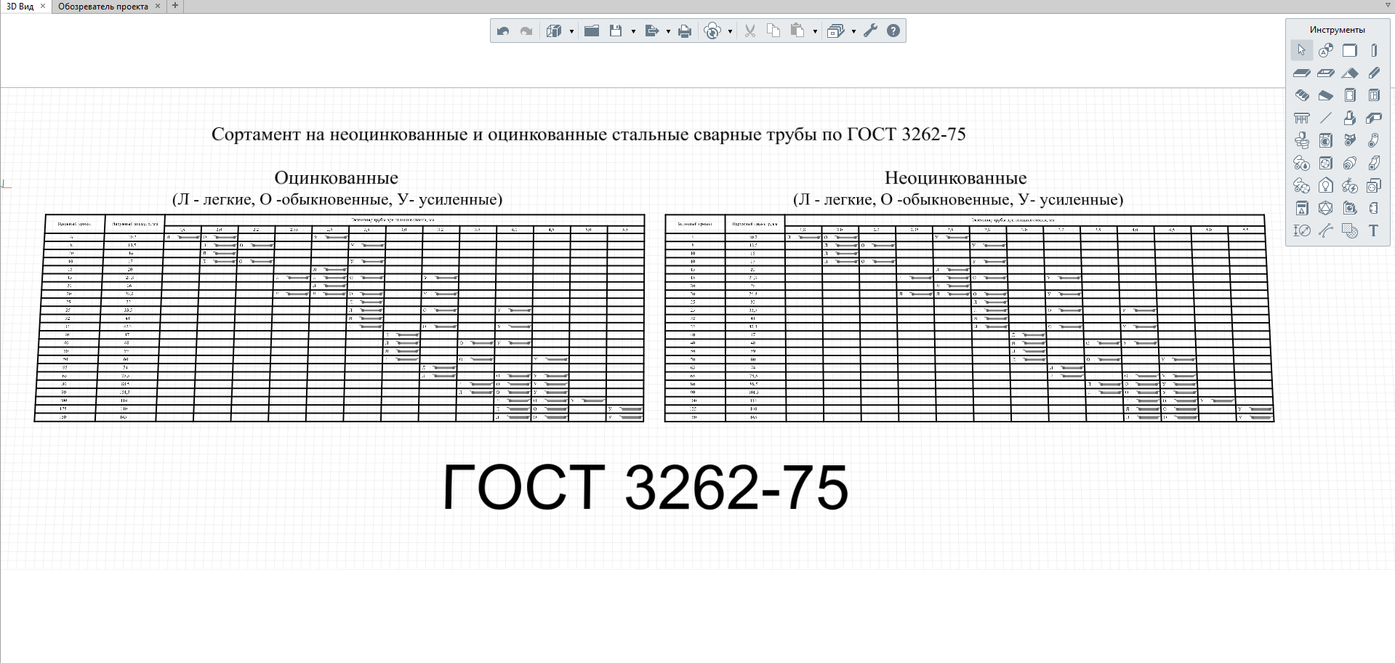This screenshot has width=1395, height=663.
Task: Select the Pipe valve accessory tool
Action: pos(1350,140)
